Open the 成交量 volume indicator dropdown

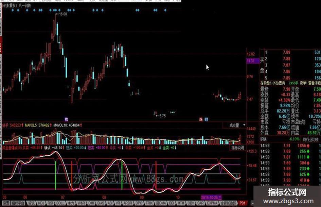click(235, 125)
